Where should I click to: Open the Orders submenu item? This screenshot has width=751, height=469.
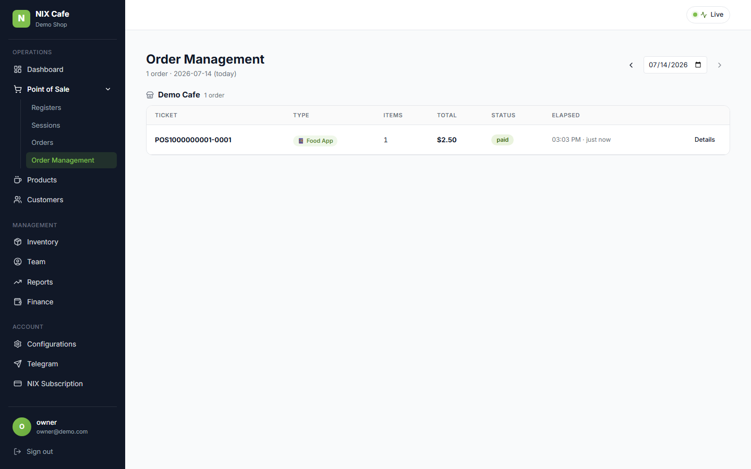pyautogui.click(x=71, y=142)
